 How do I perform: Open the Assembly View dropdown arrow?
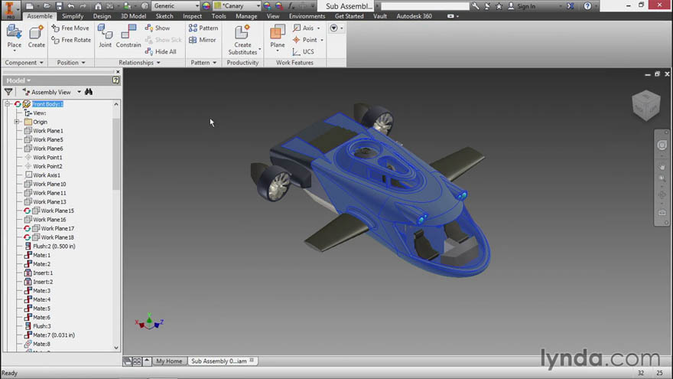79,92
